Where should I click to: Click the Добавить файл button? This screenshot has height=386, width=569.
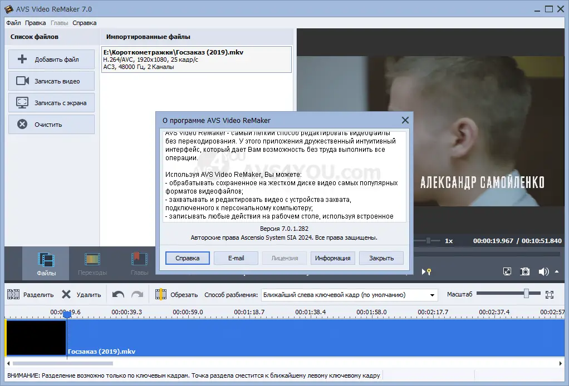(52, 60)
